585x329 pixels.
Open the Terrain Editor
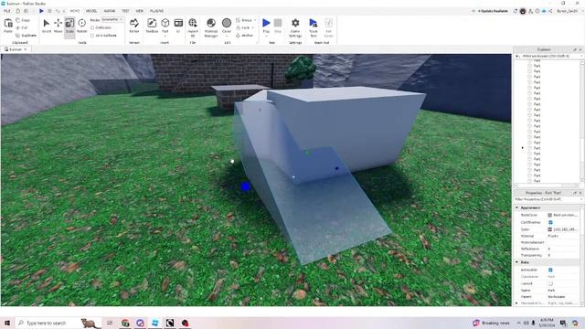pyautogui.click(x=134, y=26)
